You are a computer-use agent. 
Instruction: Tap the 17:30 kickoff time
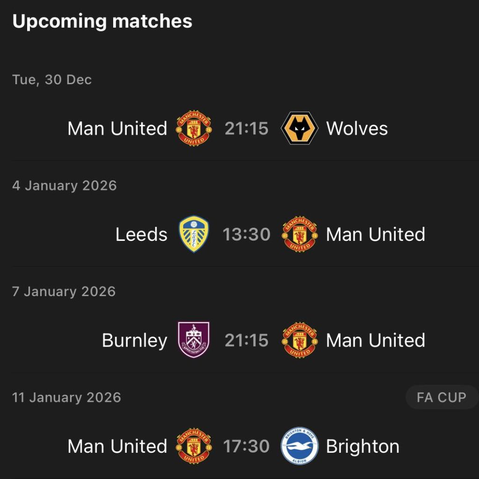[x=247, y=446]
